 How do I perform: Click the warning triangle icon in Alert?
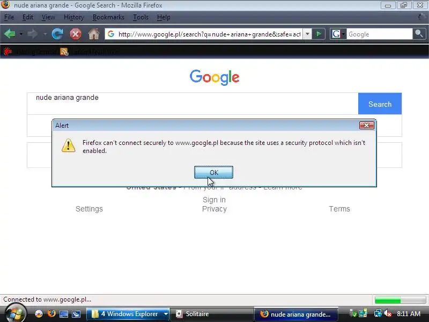pos(69,145)
